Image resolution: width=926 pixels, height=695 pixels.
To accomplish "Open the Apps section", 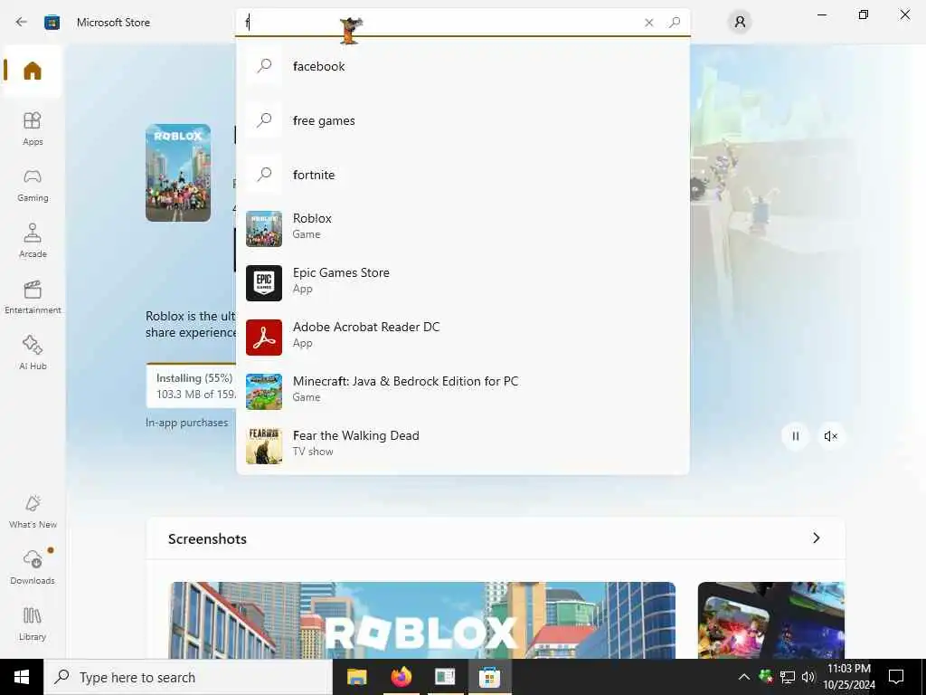I will pyautogui.click(x=33, y=129).
